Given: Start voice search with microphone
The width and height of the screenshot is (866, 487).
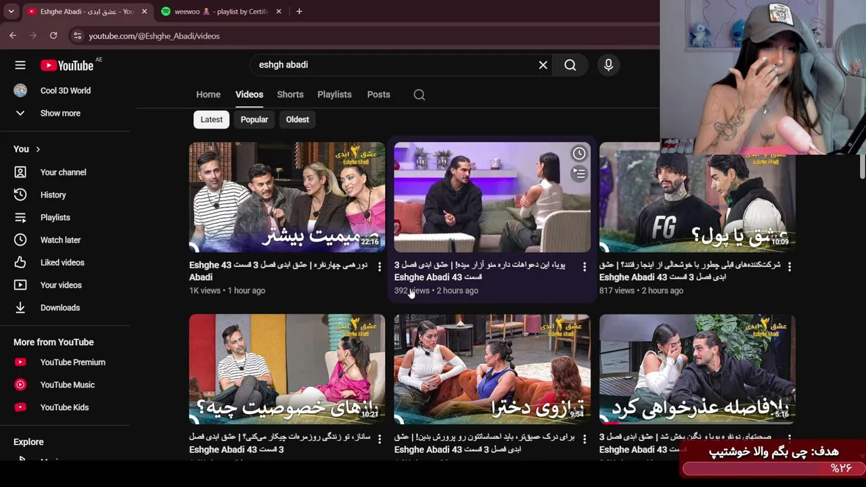Looking at the screenshot, I should pyautogui.click(x=608, y=65).
